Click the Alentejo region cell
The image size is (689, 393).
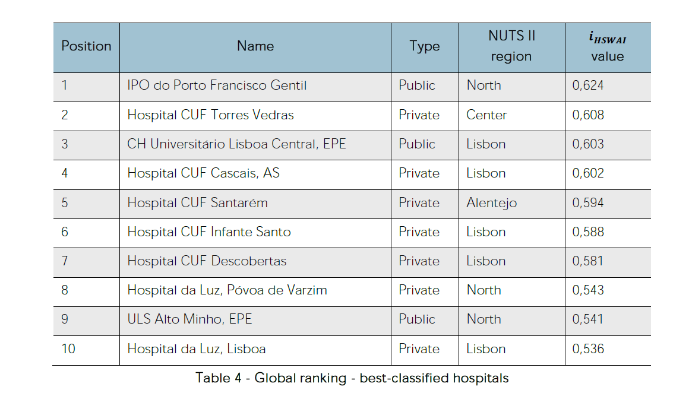(x=491, y=202)
